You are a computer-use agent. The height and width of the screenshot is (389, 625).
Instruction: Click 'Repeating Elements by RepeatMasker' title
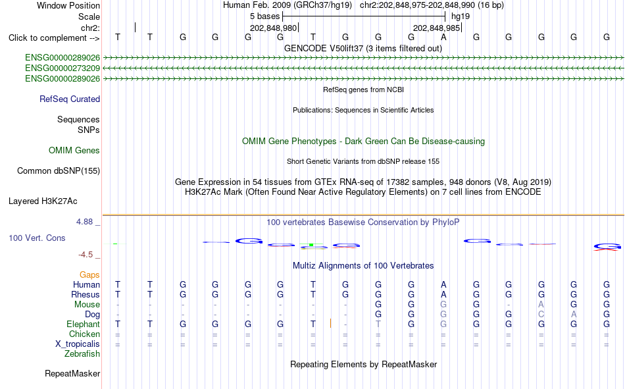363,364
